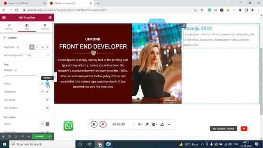Open the Elementor hamburger menu
Image resolution: width=263 pixels, height=148 pixels.
[4, 17]
